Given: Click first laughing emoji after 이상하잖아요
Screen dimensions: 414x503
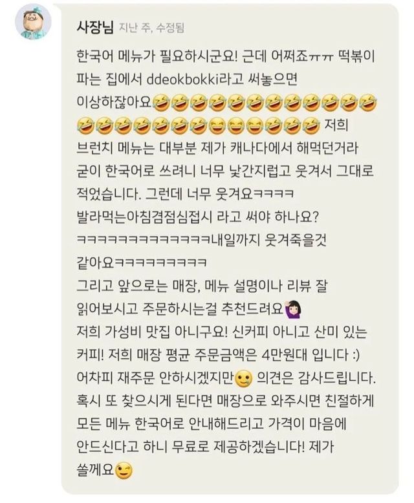Looking at the screenshot, I should pos(162,102).
